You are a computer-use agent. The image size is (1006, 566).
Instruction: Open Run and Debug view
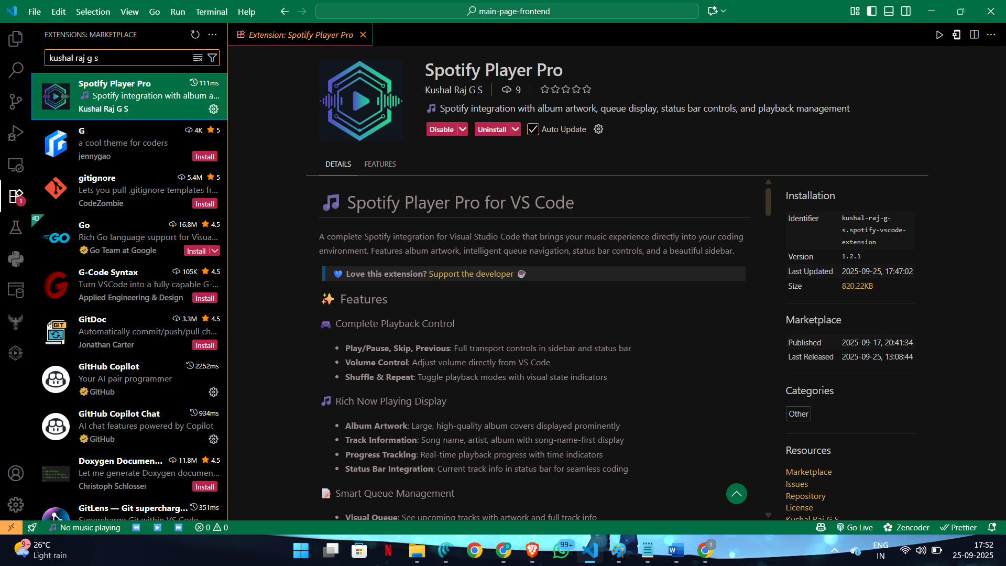pyautogui.click(x=16, y=133)
